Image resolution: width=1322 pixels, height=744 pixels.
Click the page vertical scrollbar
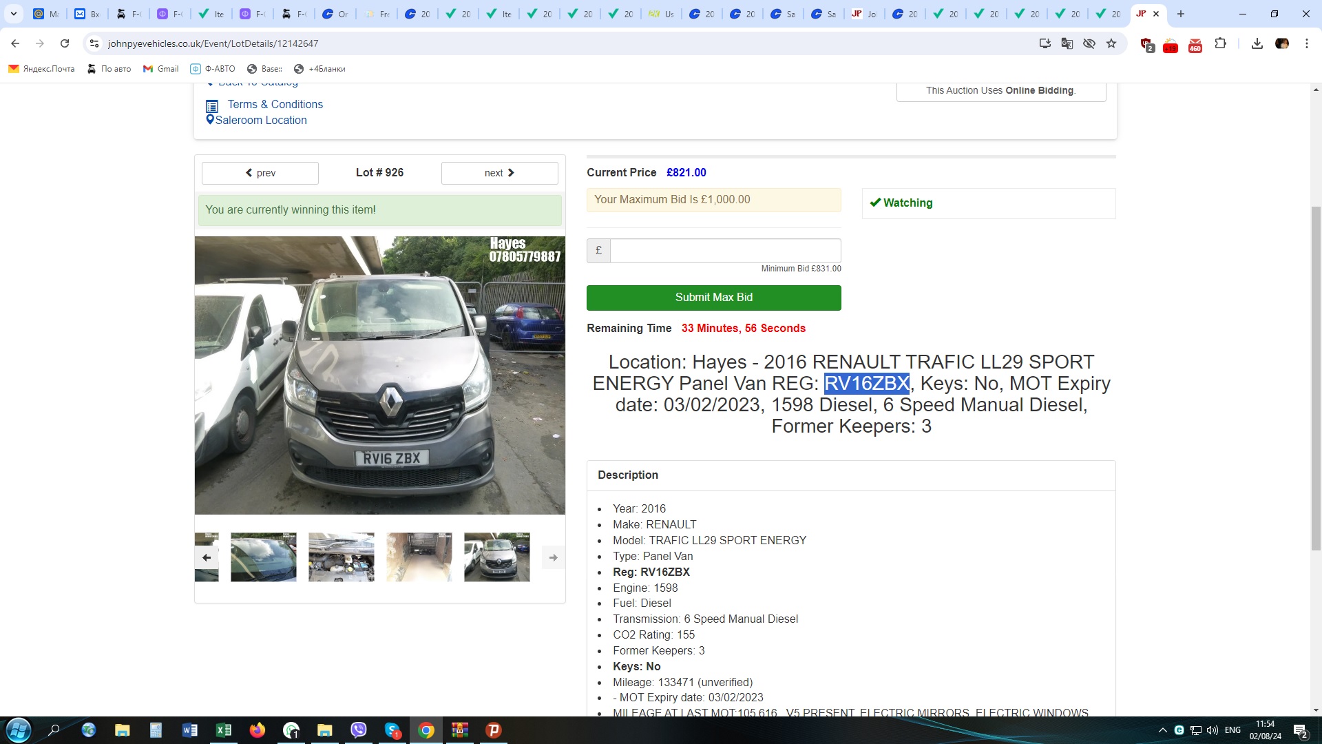1316,378
